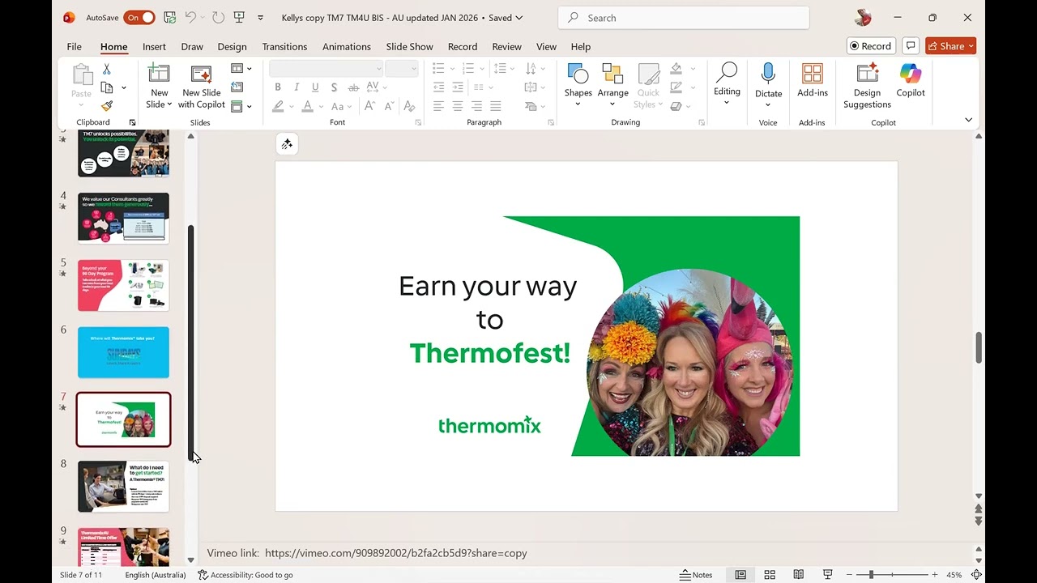This screenshot has width=1037, height=583.
Task: Open the File menu
Action: coord(74,46)
